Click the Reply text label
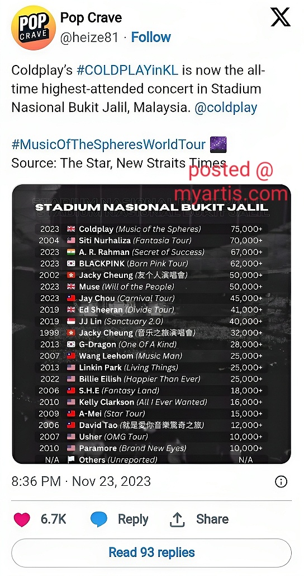This screenshot has height=576, width=304. [133, 519]
